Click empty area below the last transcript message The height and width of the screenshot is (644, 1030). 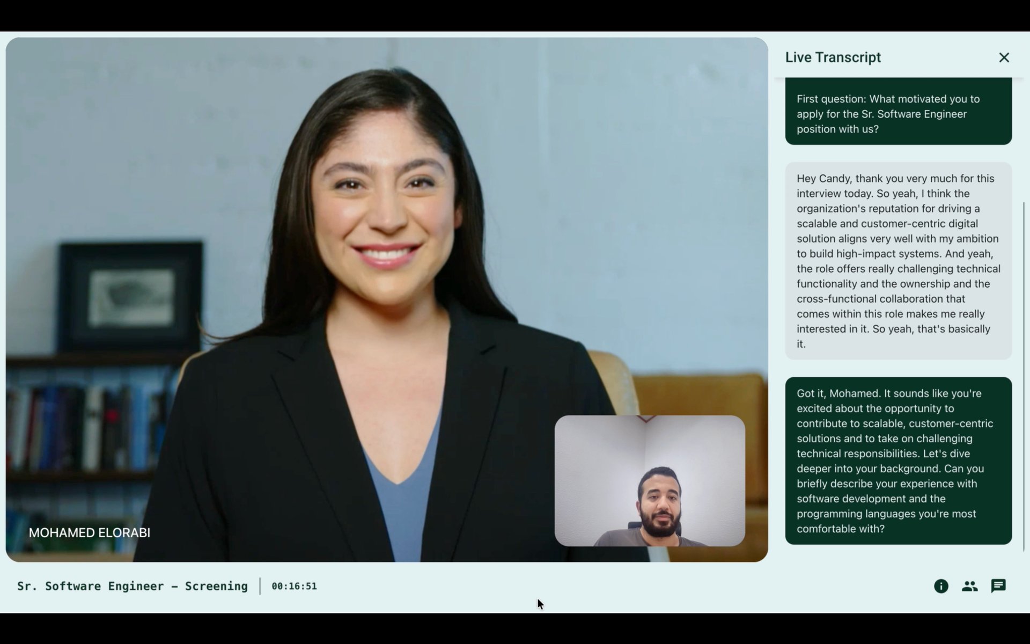(x=898, y=555)
